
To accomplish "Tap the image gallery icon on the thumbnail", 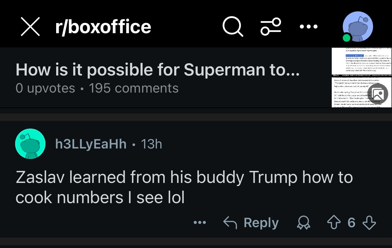I will [x=378, y=94].
